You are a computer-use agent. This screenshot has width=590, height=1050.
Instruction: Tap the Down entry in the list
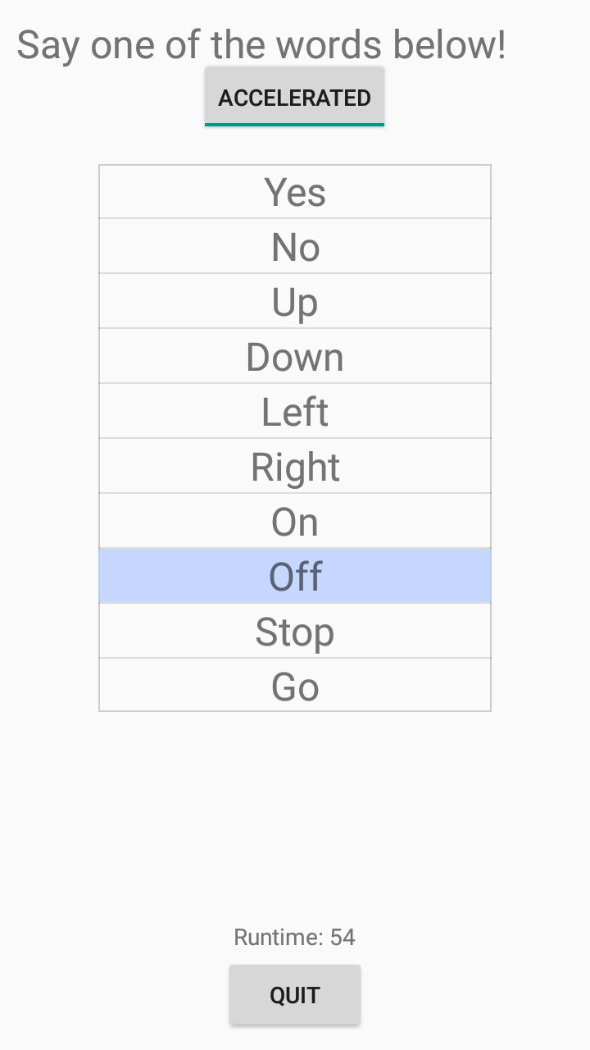click(295, 357)
